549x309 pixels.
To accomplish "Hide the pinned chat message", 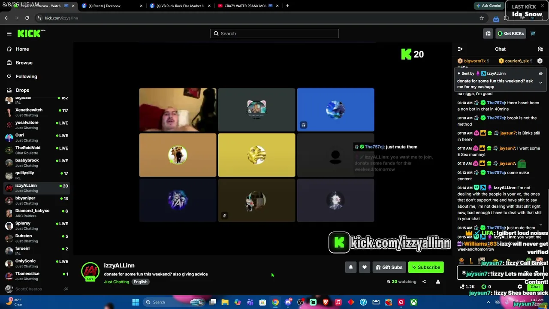I will tap(541, 74).
